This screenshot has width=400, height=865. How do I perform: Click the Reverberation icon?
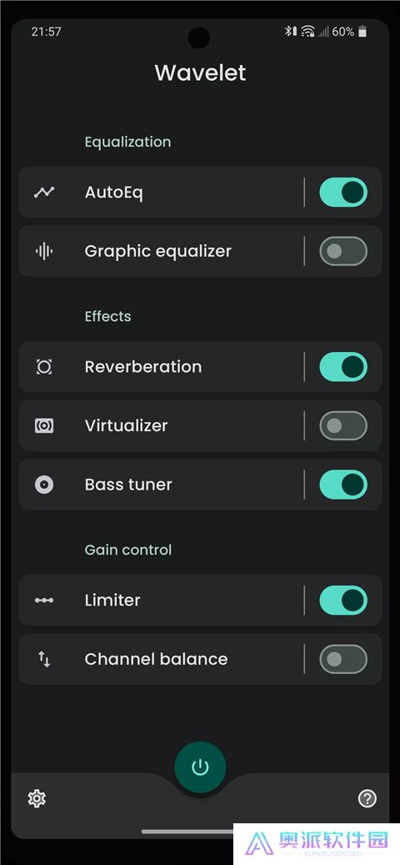(x=44, y=367)
